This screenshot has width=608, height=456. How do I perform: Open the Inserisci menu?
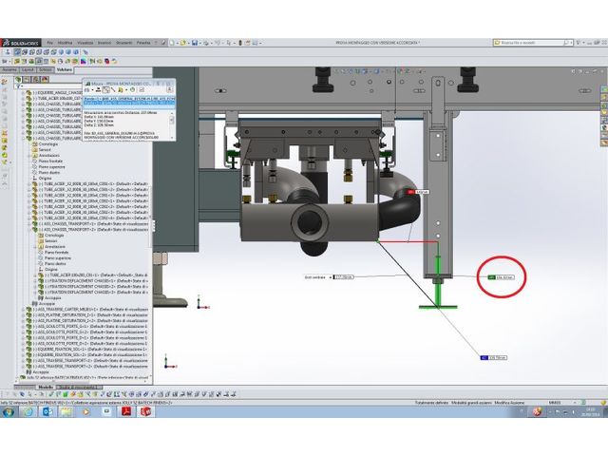103,44
